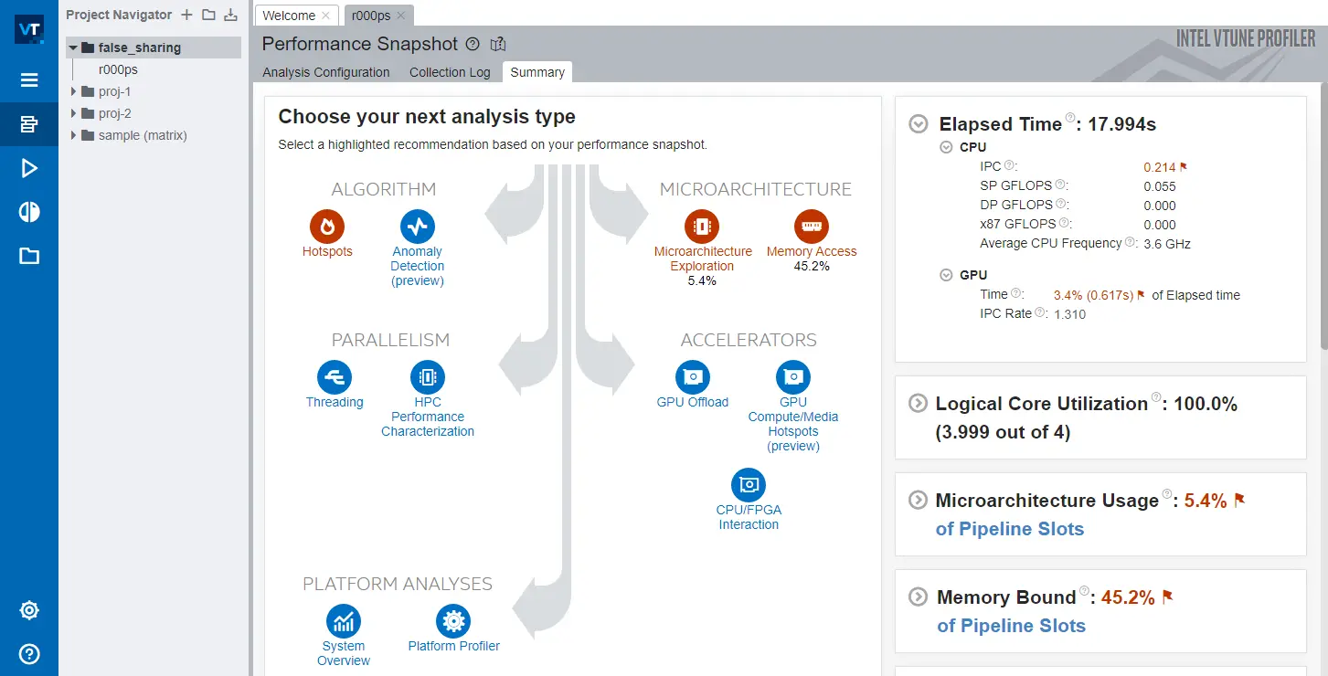Image resolution: width=1328 pixels, height=676 pixels.
Task: Click the Configure Analysis play icon
Action: tap(29, 168)
